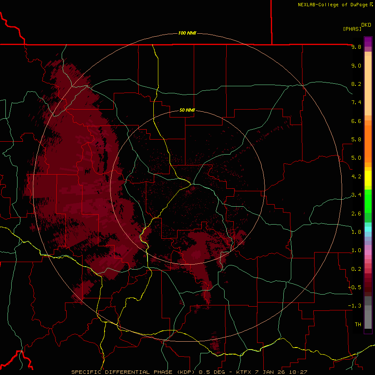The image size is (375, 375).
Task: Pick the purple swatch atop the color bar
Action: tap(368, 42)
